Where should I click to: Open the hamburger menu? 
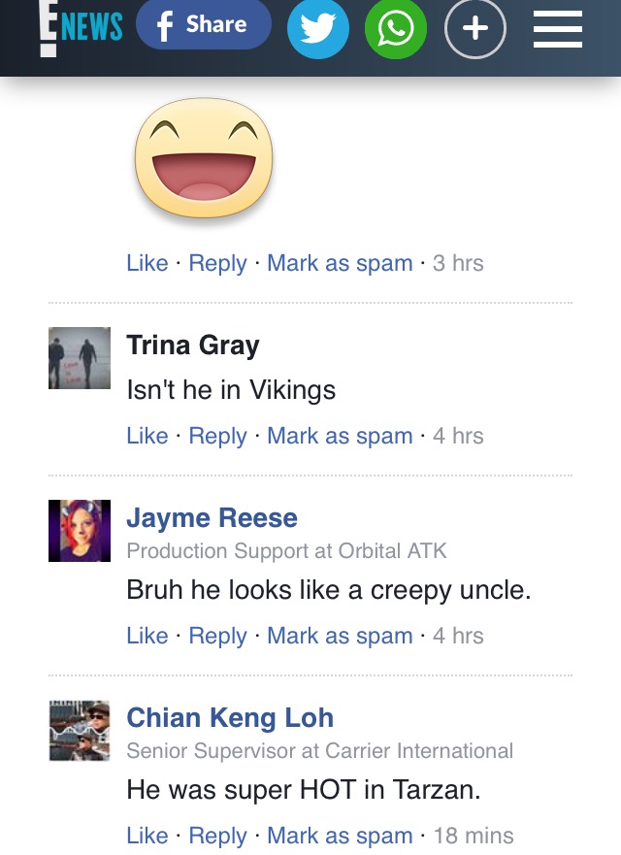[558, 29]
